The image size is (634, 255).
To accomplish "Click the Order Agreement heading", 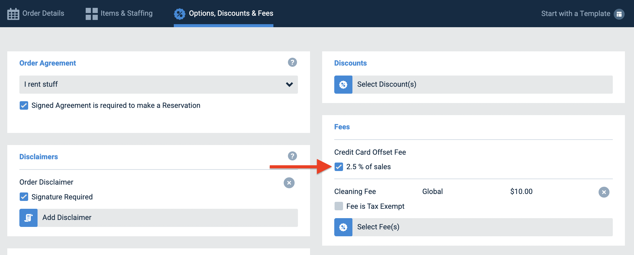I will pyautogui.click(x=48, y=63).
